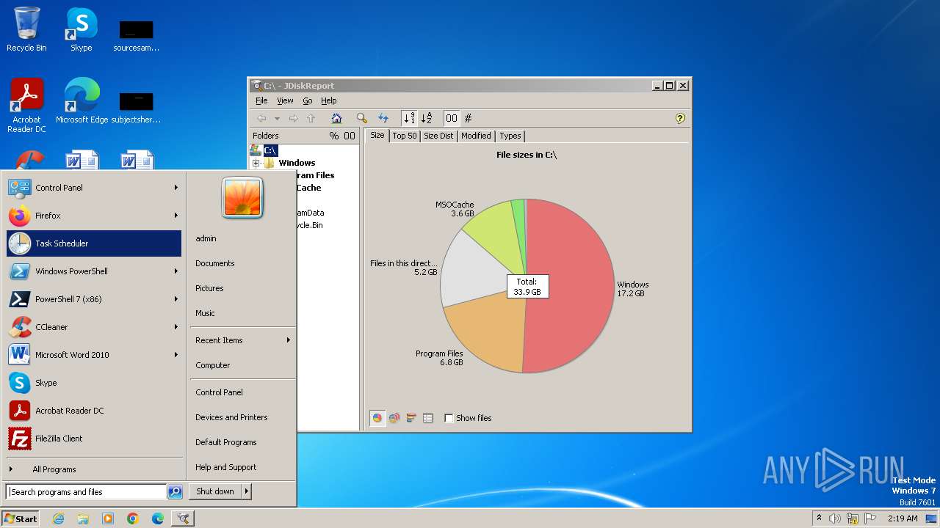Switch to the Size Dist tab

pyautogui.click(x=438, y=136)
